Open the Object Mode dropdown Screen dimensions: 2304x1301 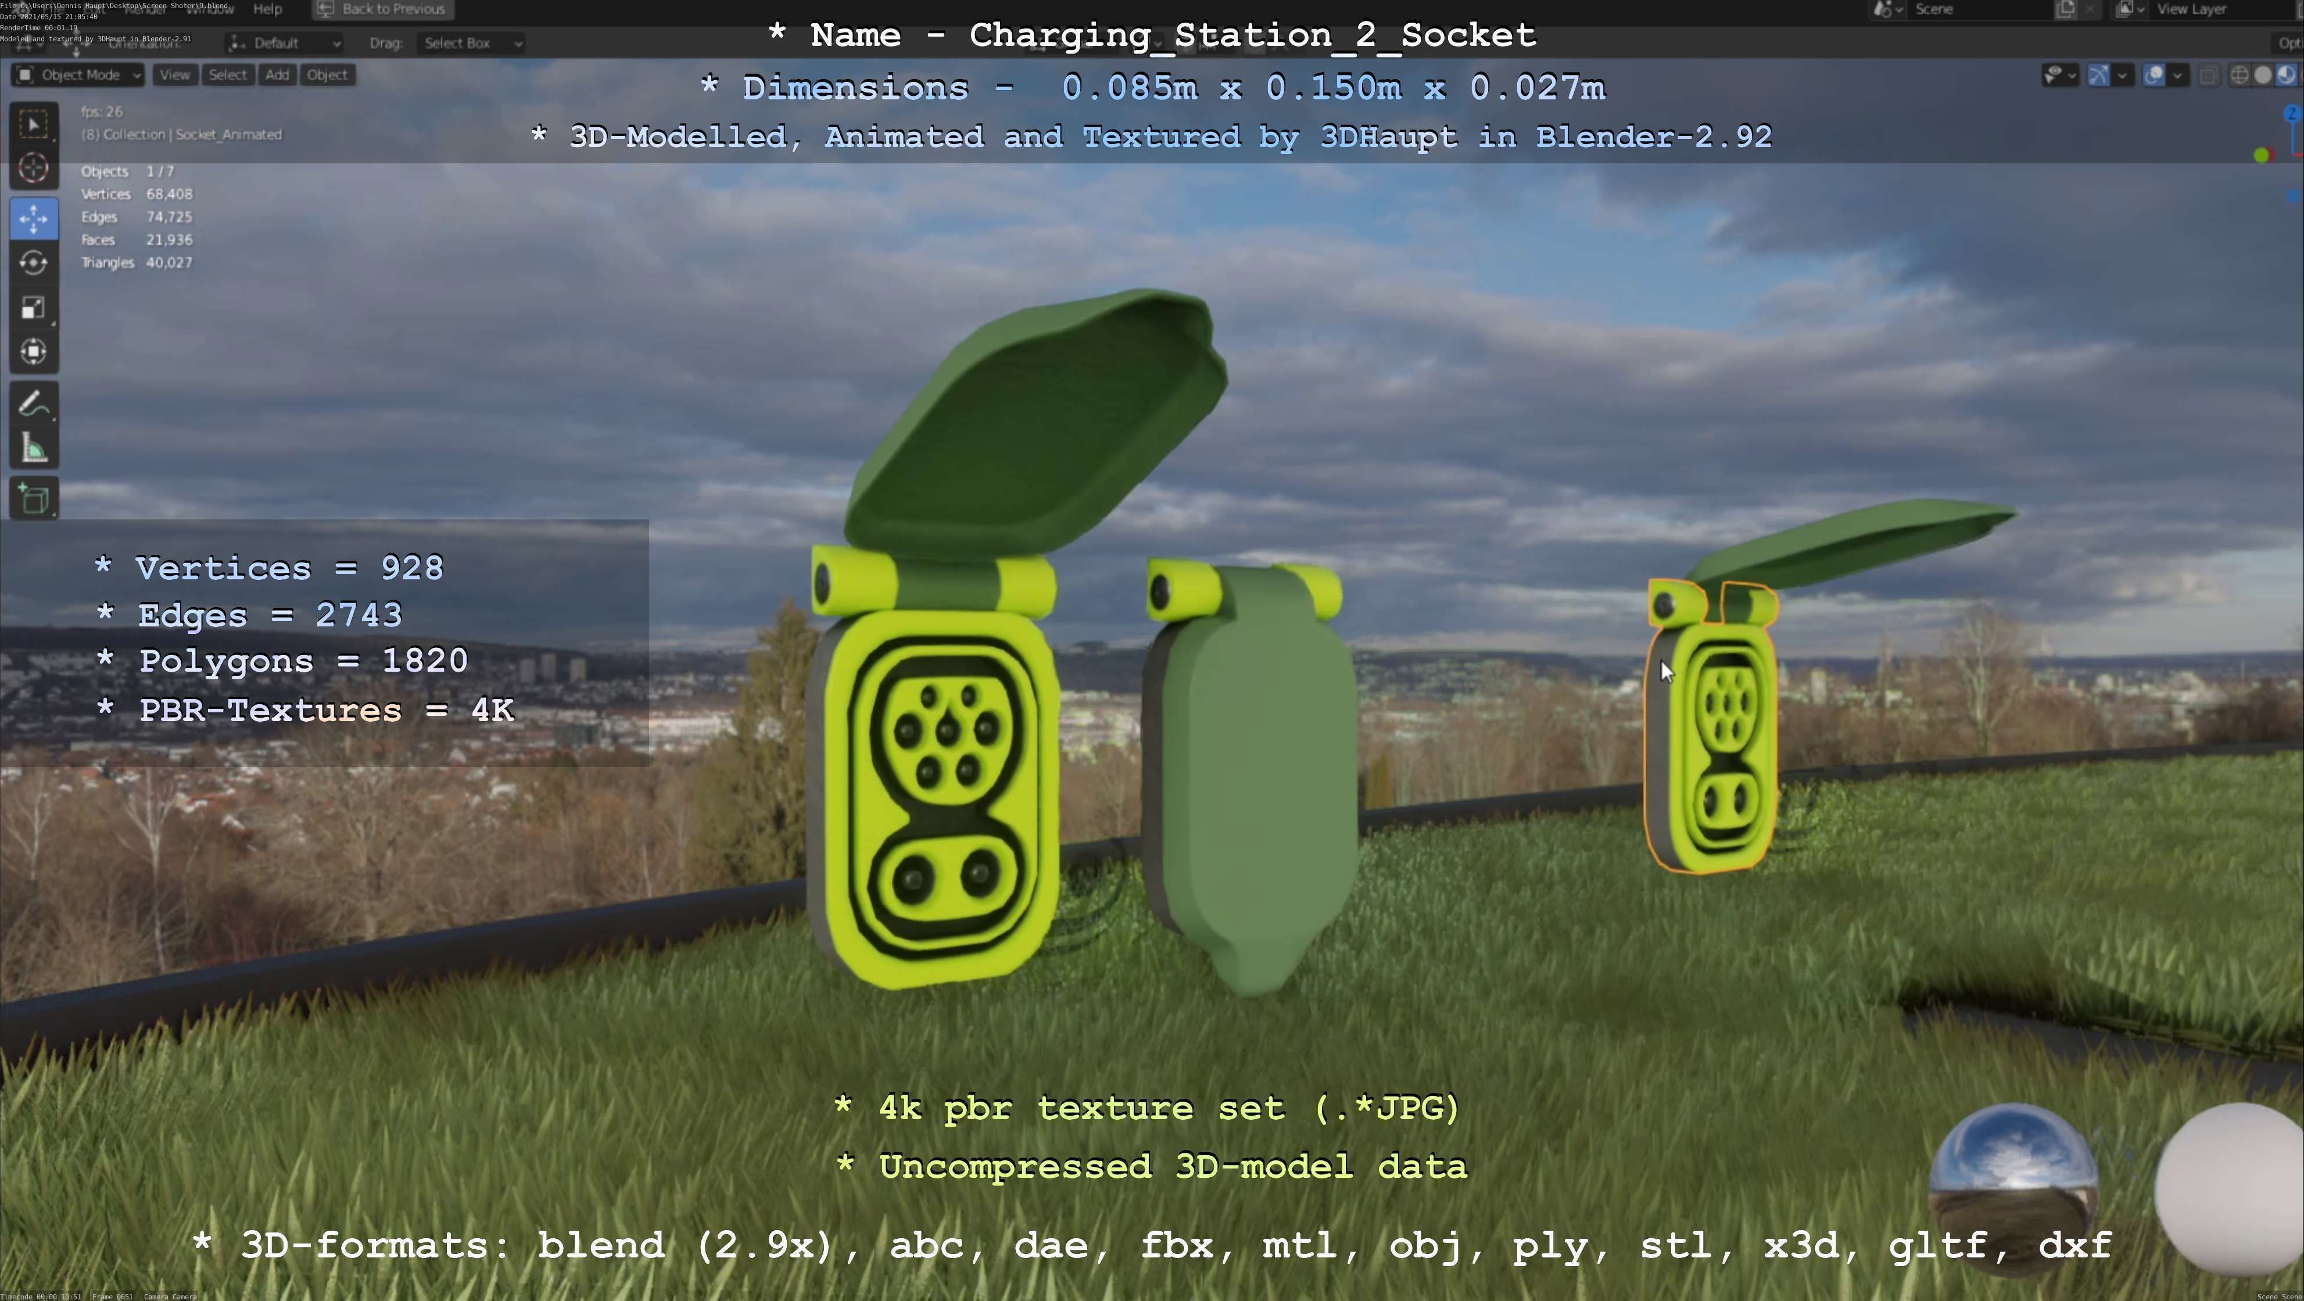pos(78,75)
